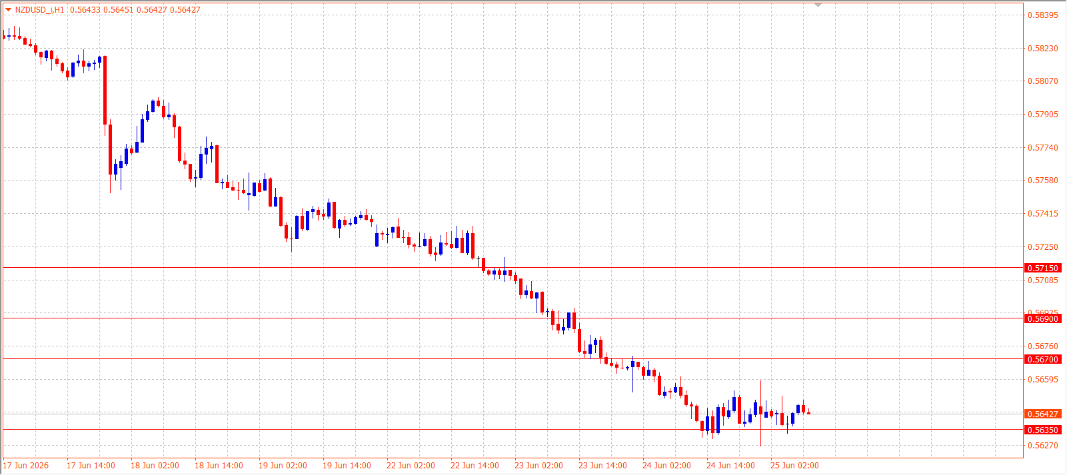Image resolution: width=1067 pixels, height=475 pixels.
Task: Click the 22 Jun 14:00 time label
Action: tap(475, 466)
